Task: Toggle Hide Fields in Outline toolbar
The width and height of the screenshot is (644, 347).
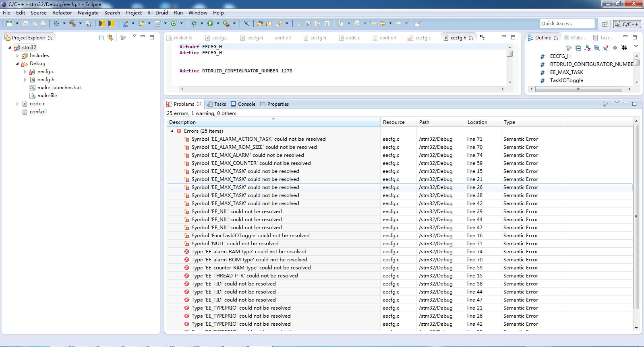Action: (x=596, y=48)
